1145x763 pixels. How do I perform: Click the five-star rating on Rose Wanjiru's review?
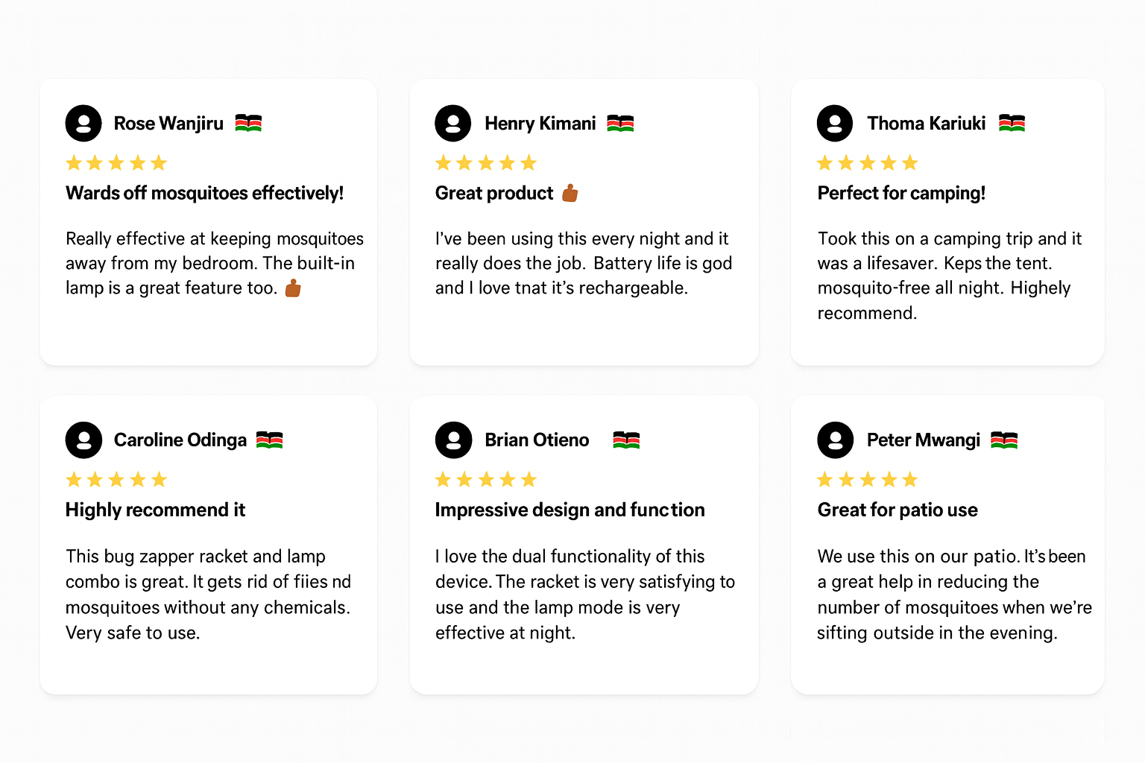click(116, 163)
